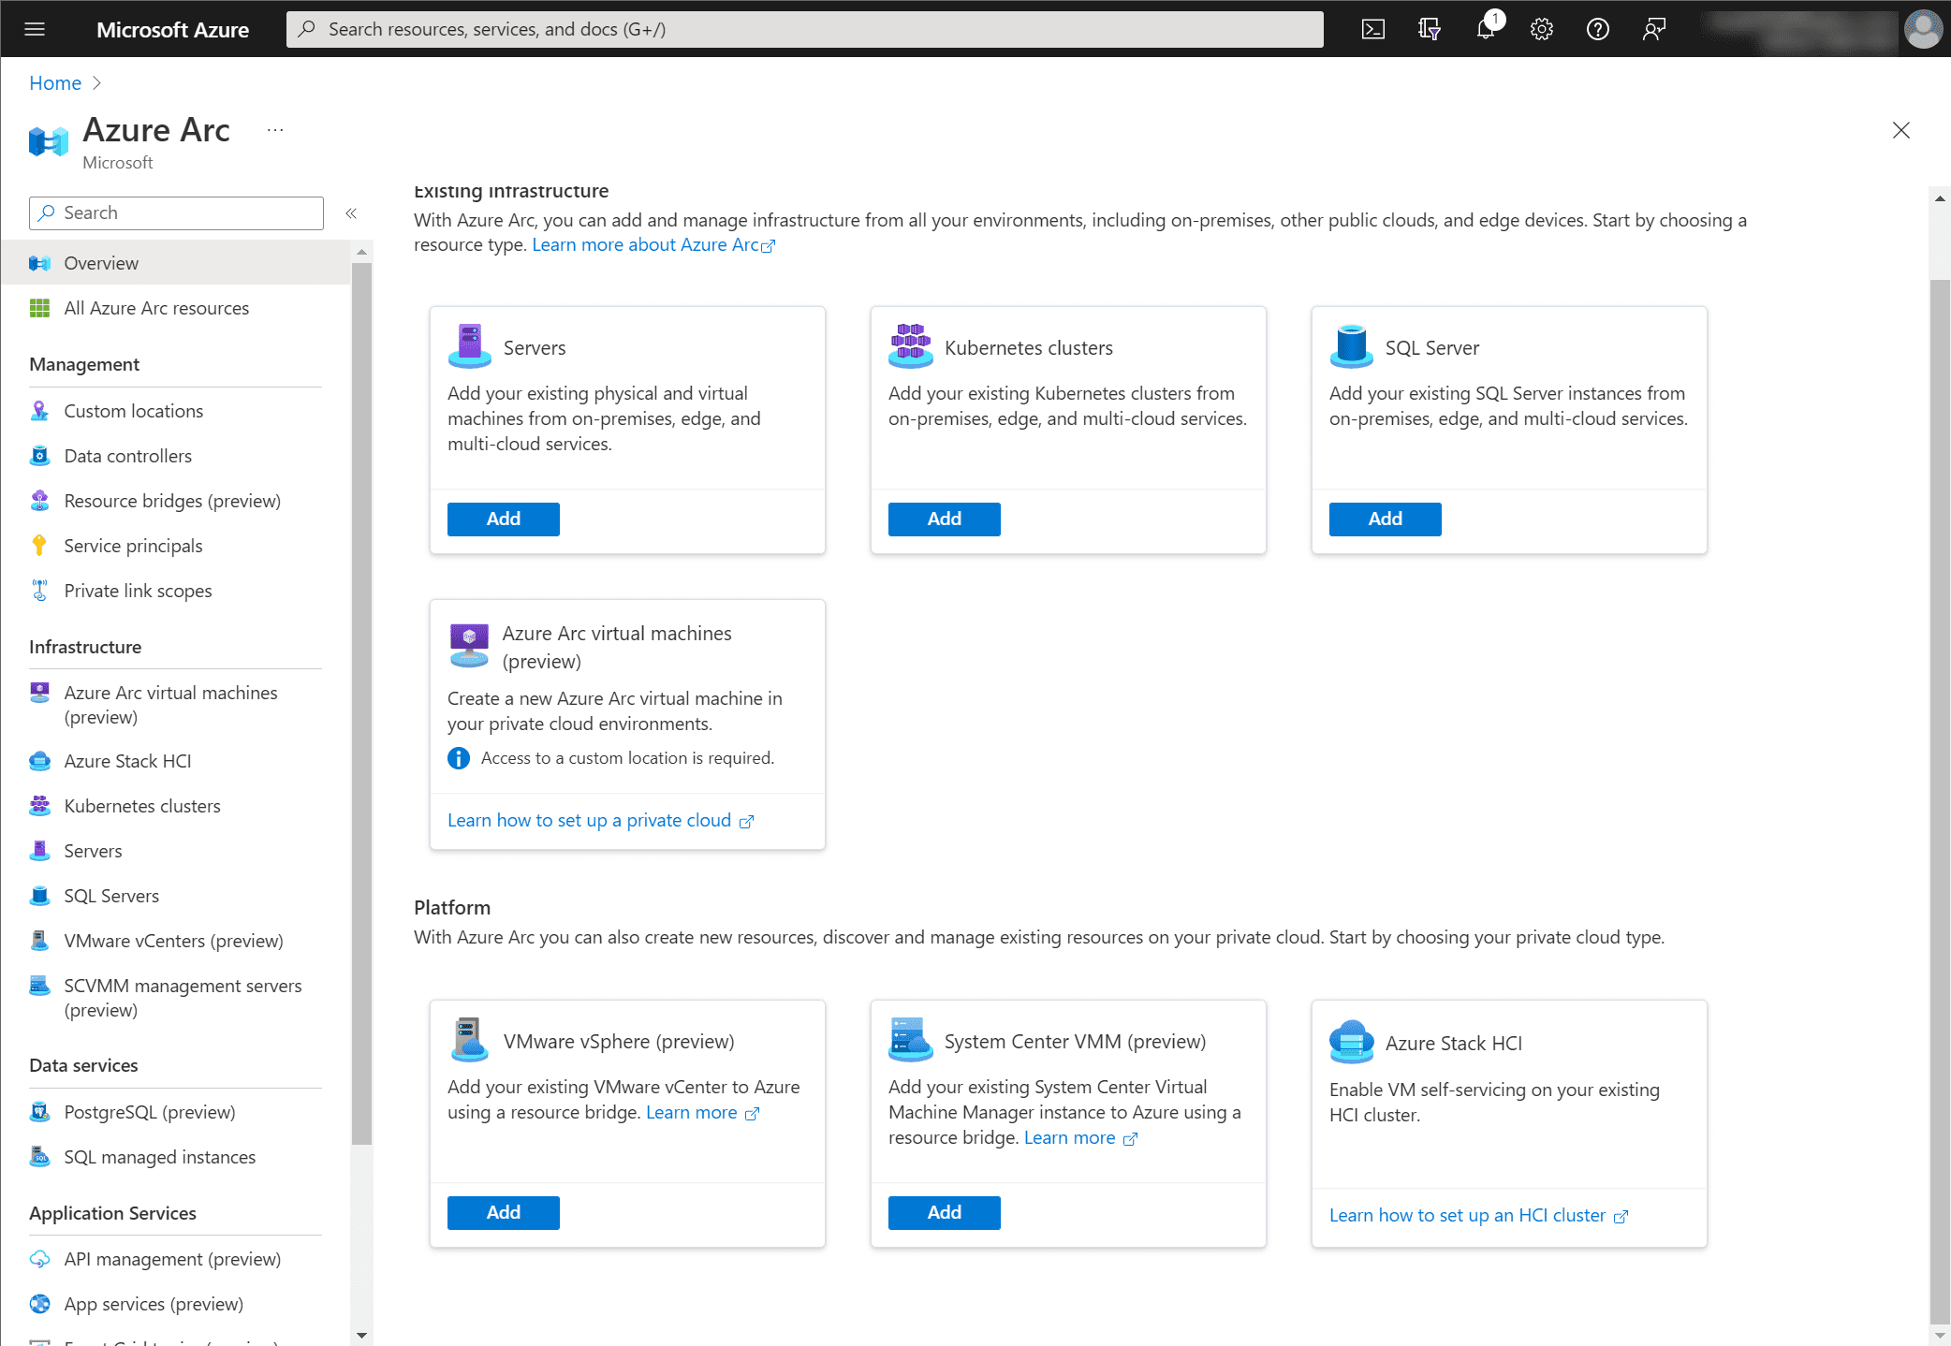Toggle the Settings gear icon

pos(1542,28)
